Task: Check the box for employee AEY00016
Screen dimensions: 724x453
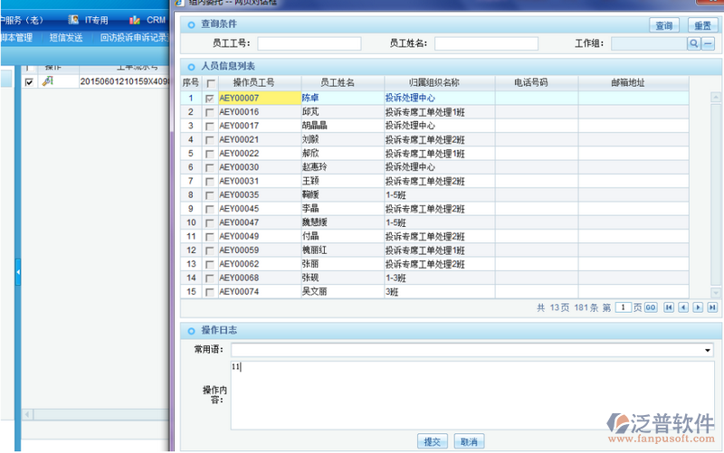Action: pyautogui.click(x=210, y=112)
